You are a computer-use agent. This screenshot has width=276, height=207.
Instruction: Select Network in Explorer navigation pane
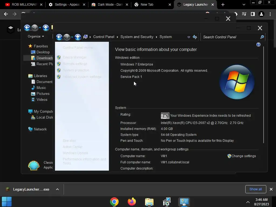point(37,129)
